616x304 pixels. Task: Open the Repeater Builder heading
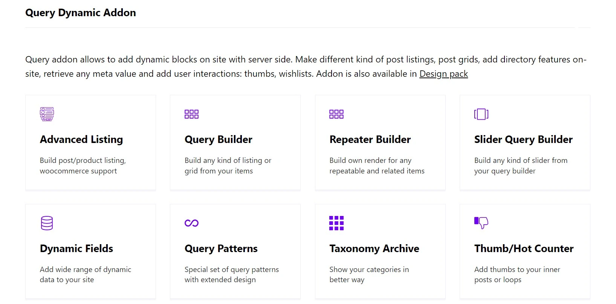coord(370,140)
